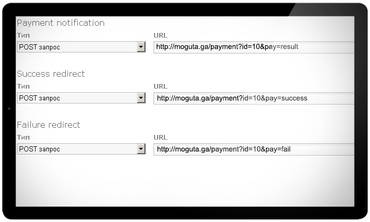Click 'POST запрос' combo box under Failure redirect

(76, 149)
